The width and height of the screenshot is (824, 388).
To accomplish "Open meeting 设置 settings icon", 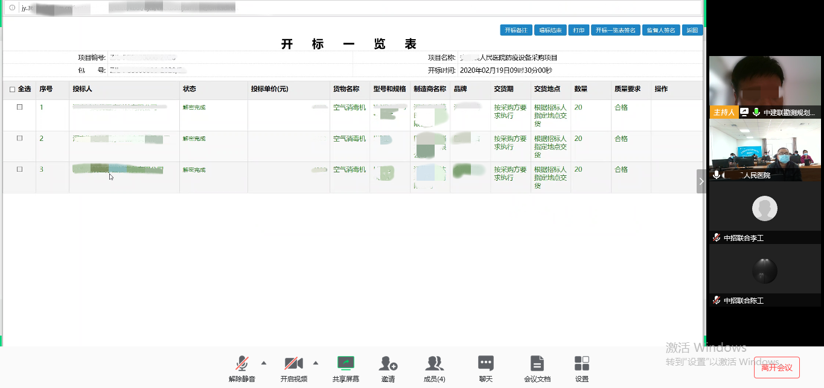I will (x=581, y=364).
